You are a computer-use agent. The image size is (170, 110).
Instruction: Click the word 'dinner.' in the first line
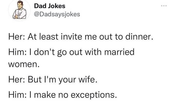pyautogui.click(x=139, y=37)
